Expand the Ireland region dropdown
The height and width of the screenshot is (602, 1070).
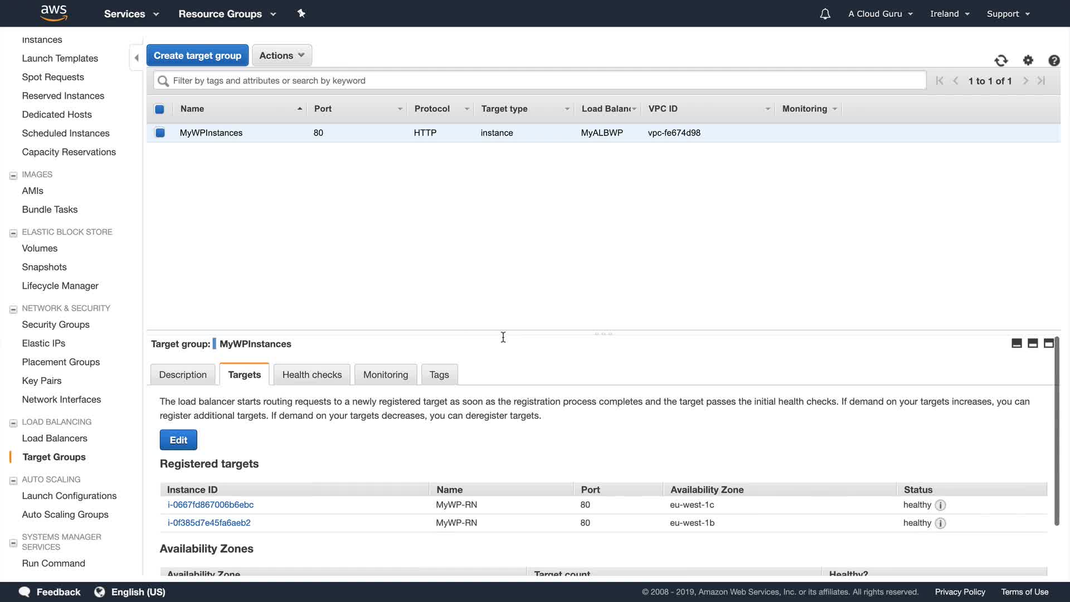(x=950, y=14)
